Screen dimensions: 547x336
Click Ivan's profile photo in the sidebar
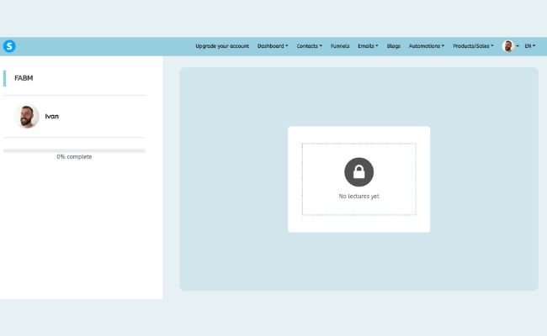27,116
